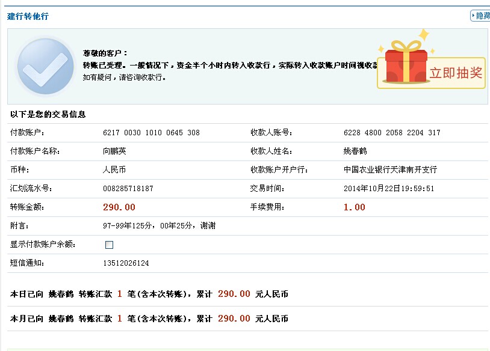
Task: Click the bank name 中国农业银行天津南开支行
Action: pos(390,170)
